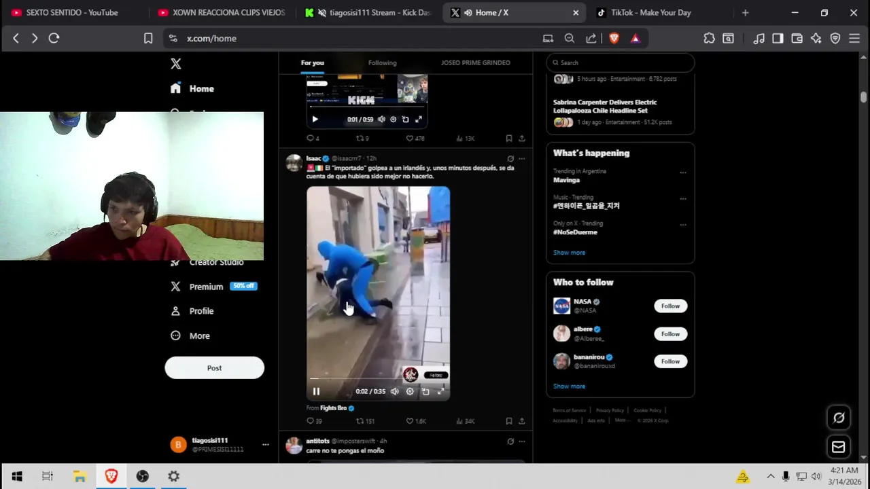The image size is (870, 489).
Task: Open the Brave main hamburger menu
Action: [x=854, y=39]
